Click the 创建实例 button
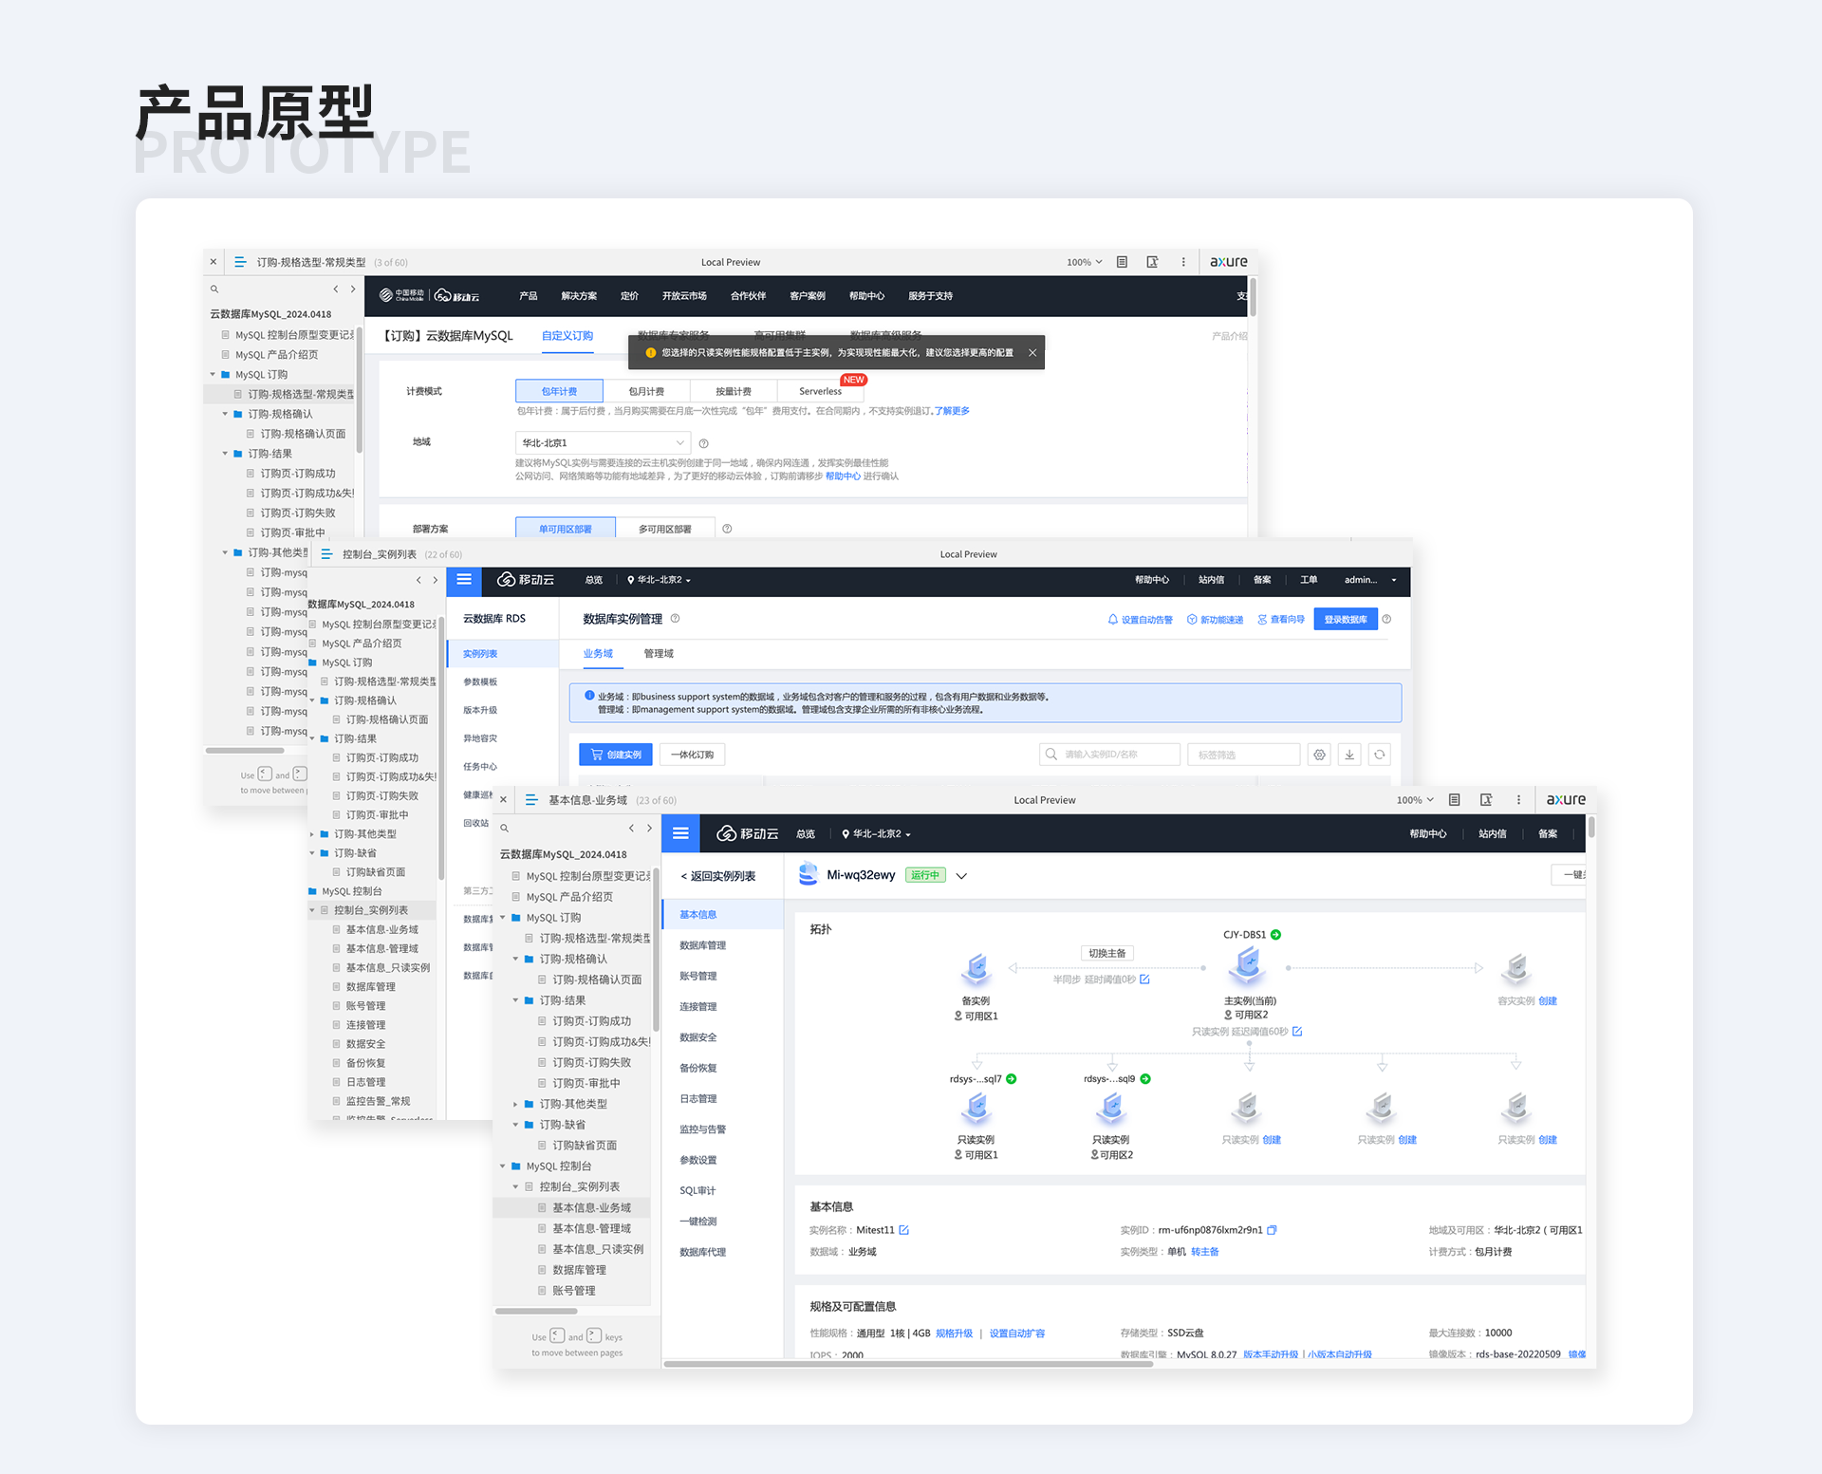Image resolution: width=1822 pixels, height=1474 pixels. 615,755
